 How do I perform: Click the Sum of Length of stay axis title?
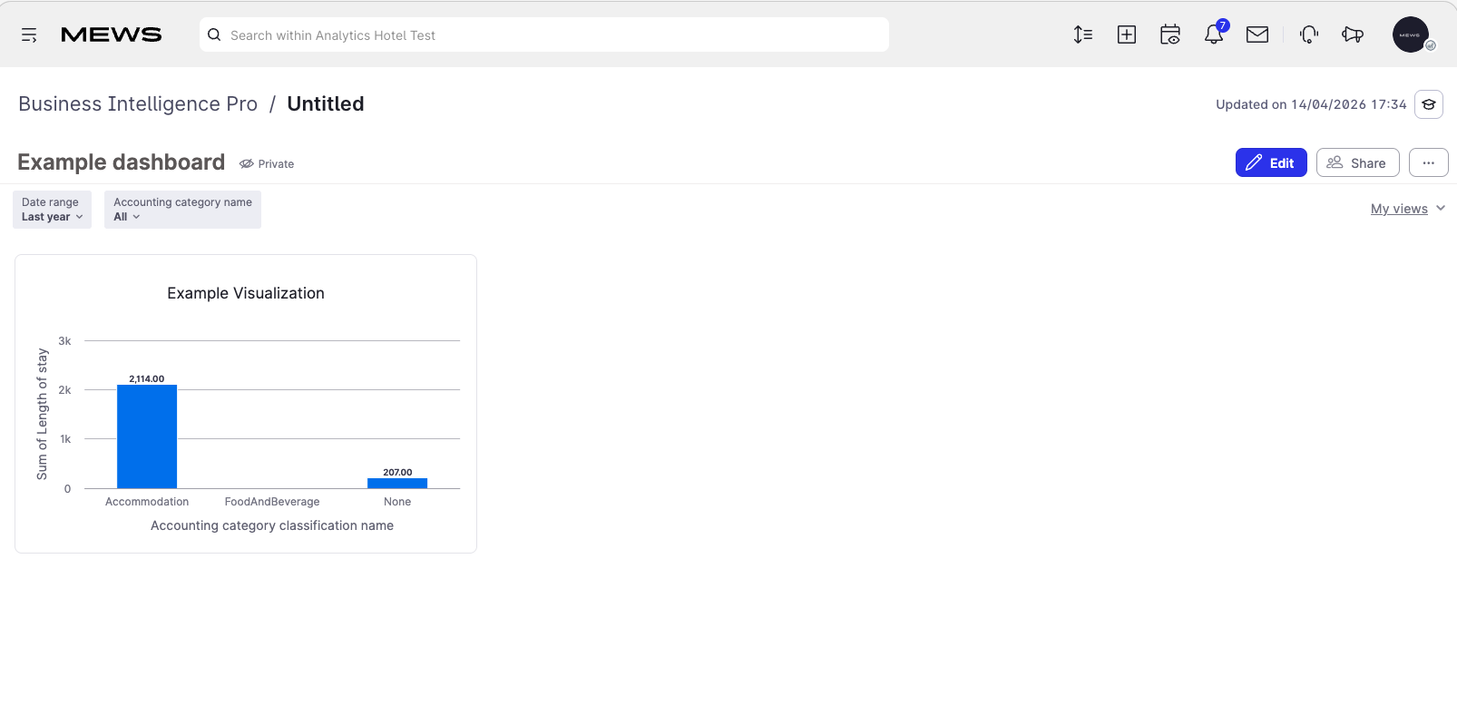[x=42, y=414]
